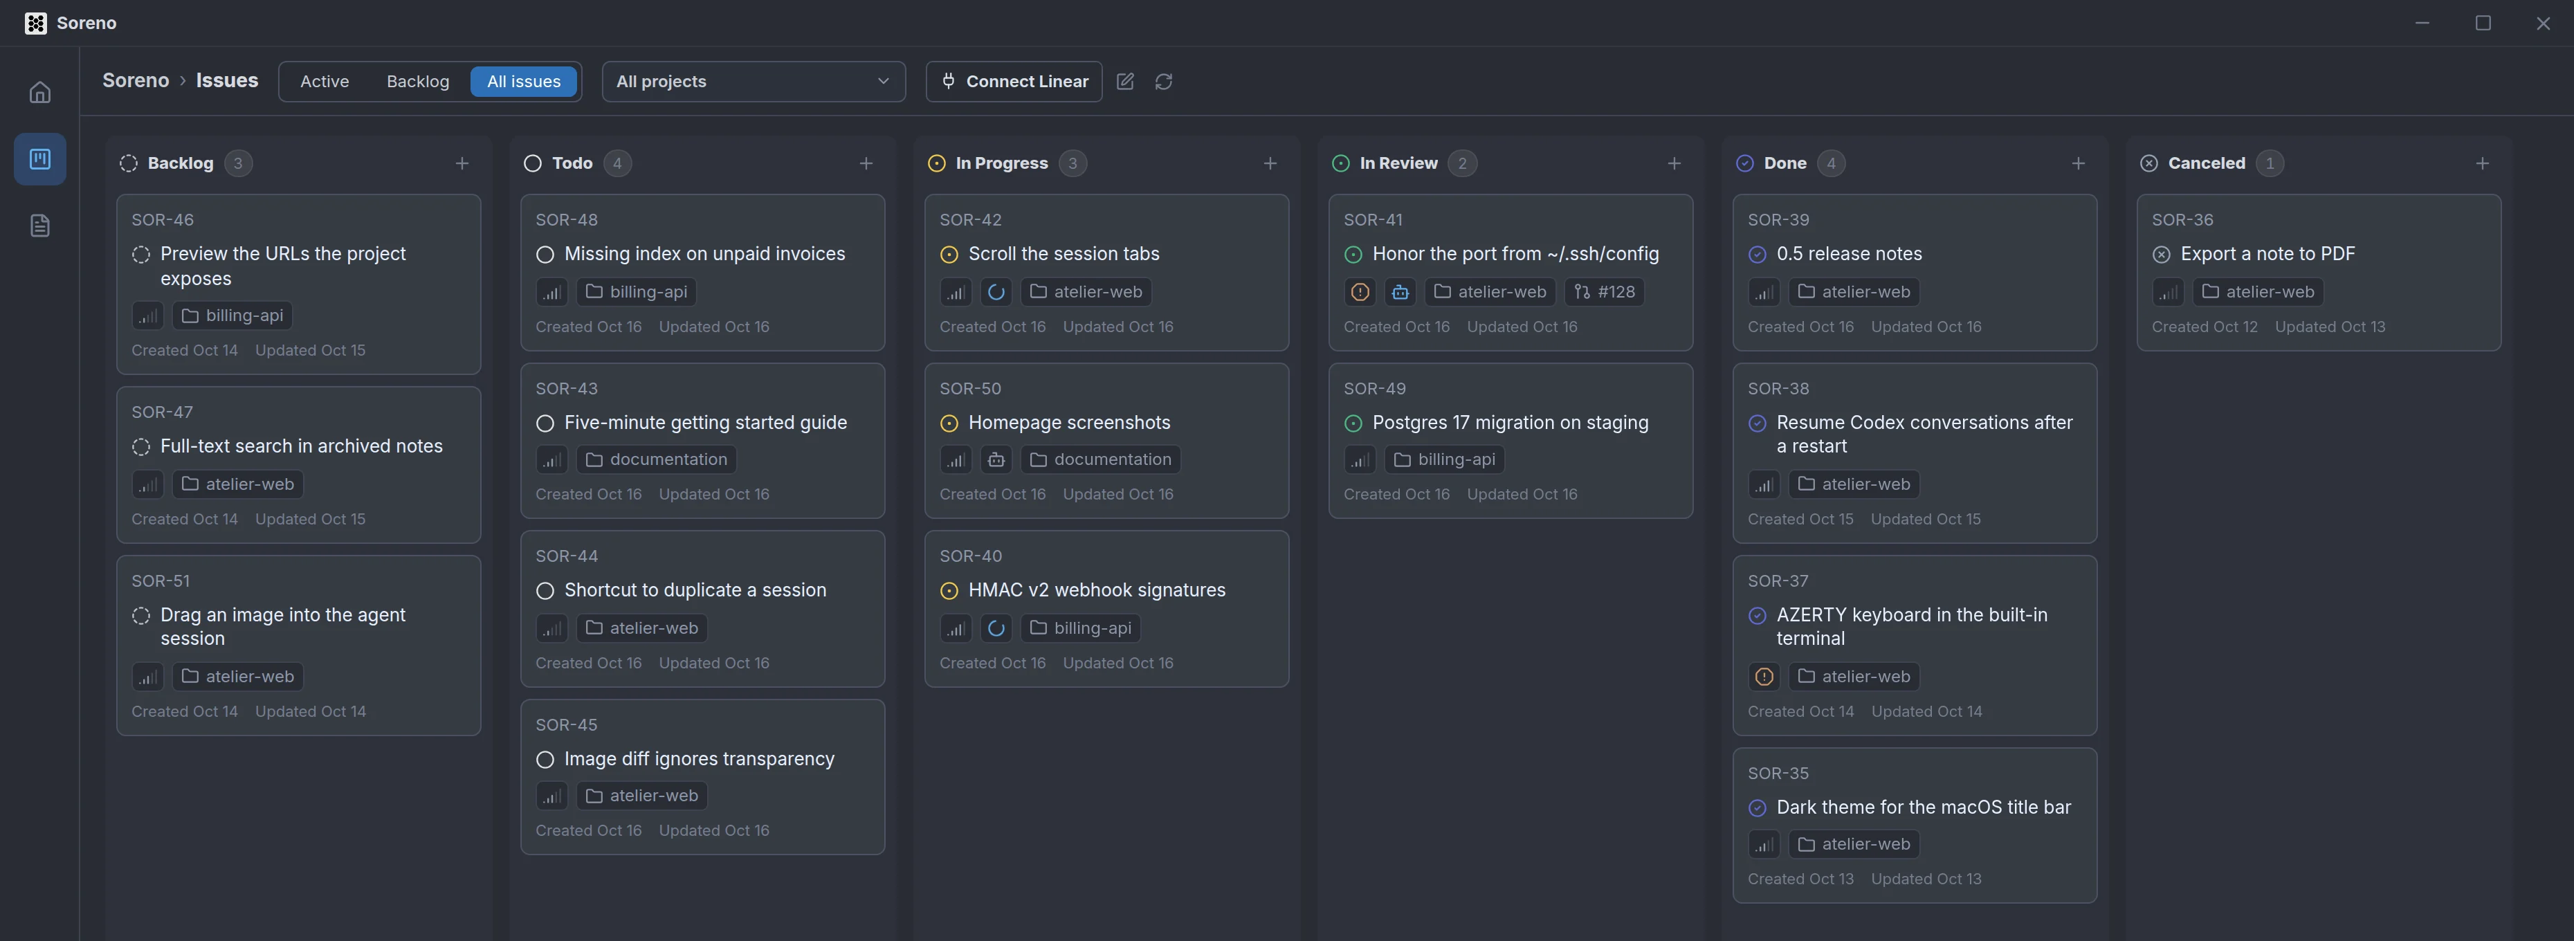Toggle status of Full-text search issue
This screenshot has height=941, width=2574.
click(x=141, y=448)
